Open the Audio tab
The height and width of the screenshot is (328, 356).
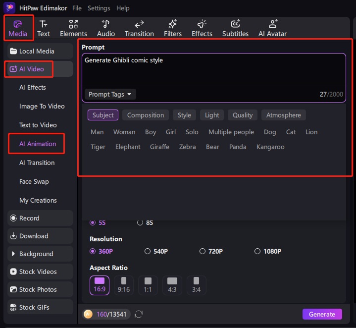pos(106,28)
